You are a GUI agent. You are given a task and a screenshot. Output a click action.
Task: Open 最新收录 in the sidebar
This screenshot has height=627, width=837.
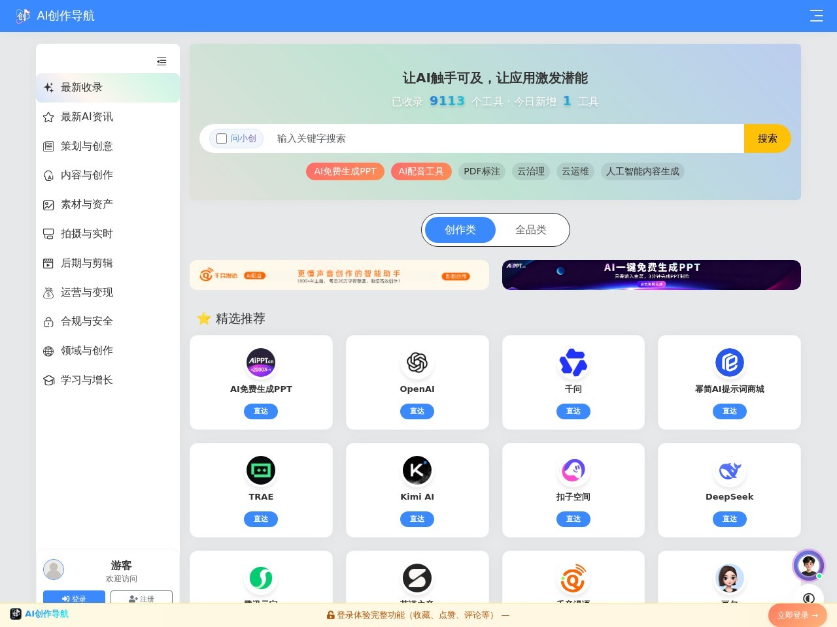108,88
